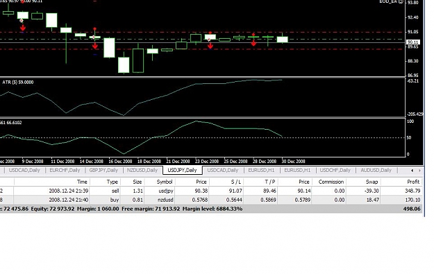The width and height of the screenshot is (434, 274).
Task: Click the 0.81 lot size cell
Action: (x=138, y=200)
